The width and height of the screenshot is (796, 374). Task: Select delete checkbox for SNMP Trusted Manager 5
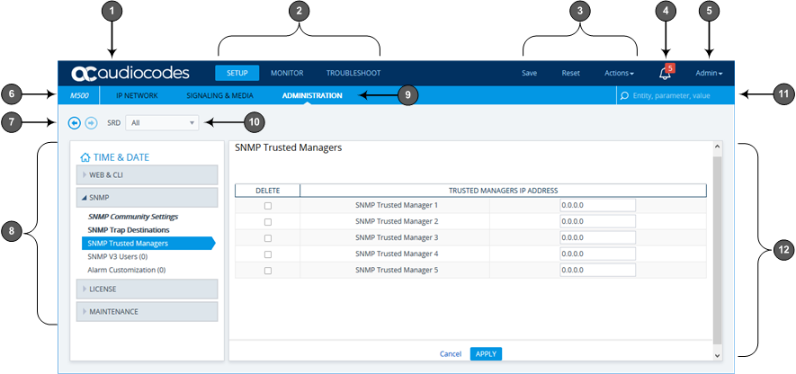(x=267, y=270)
